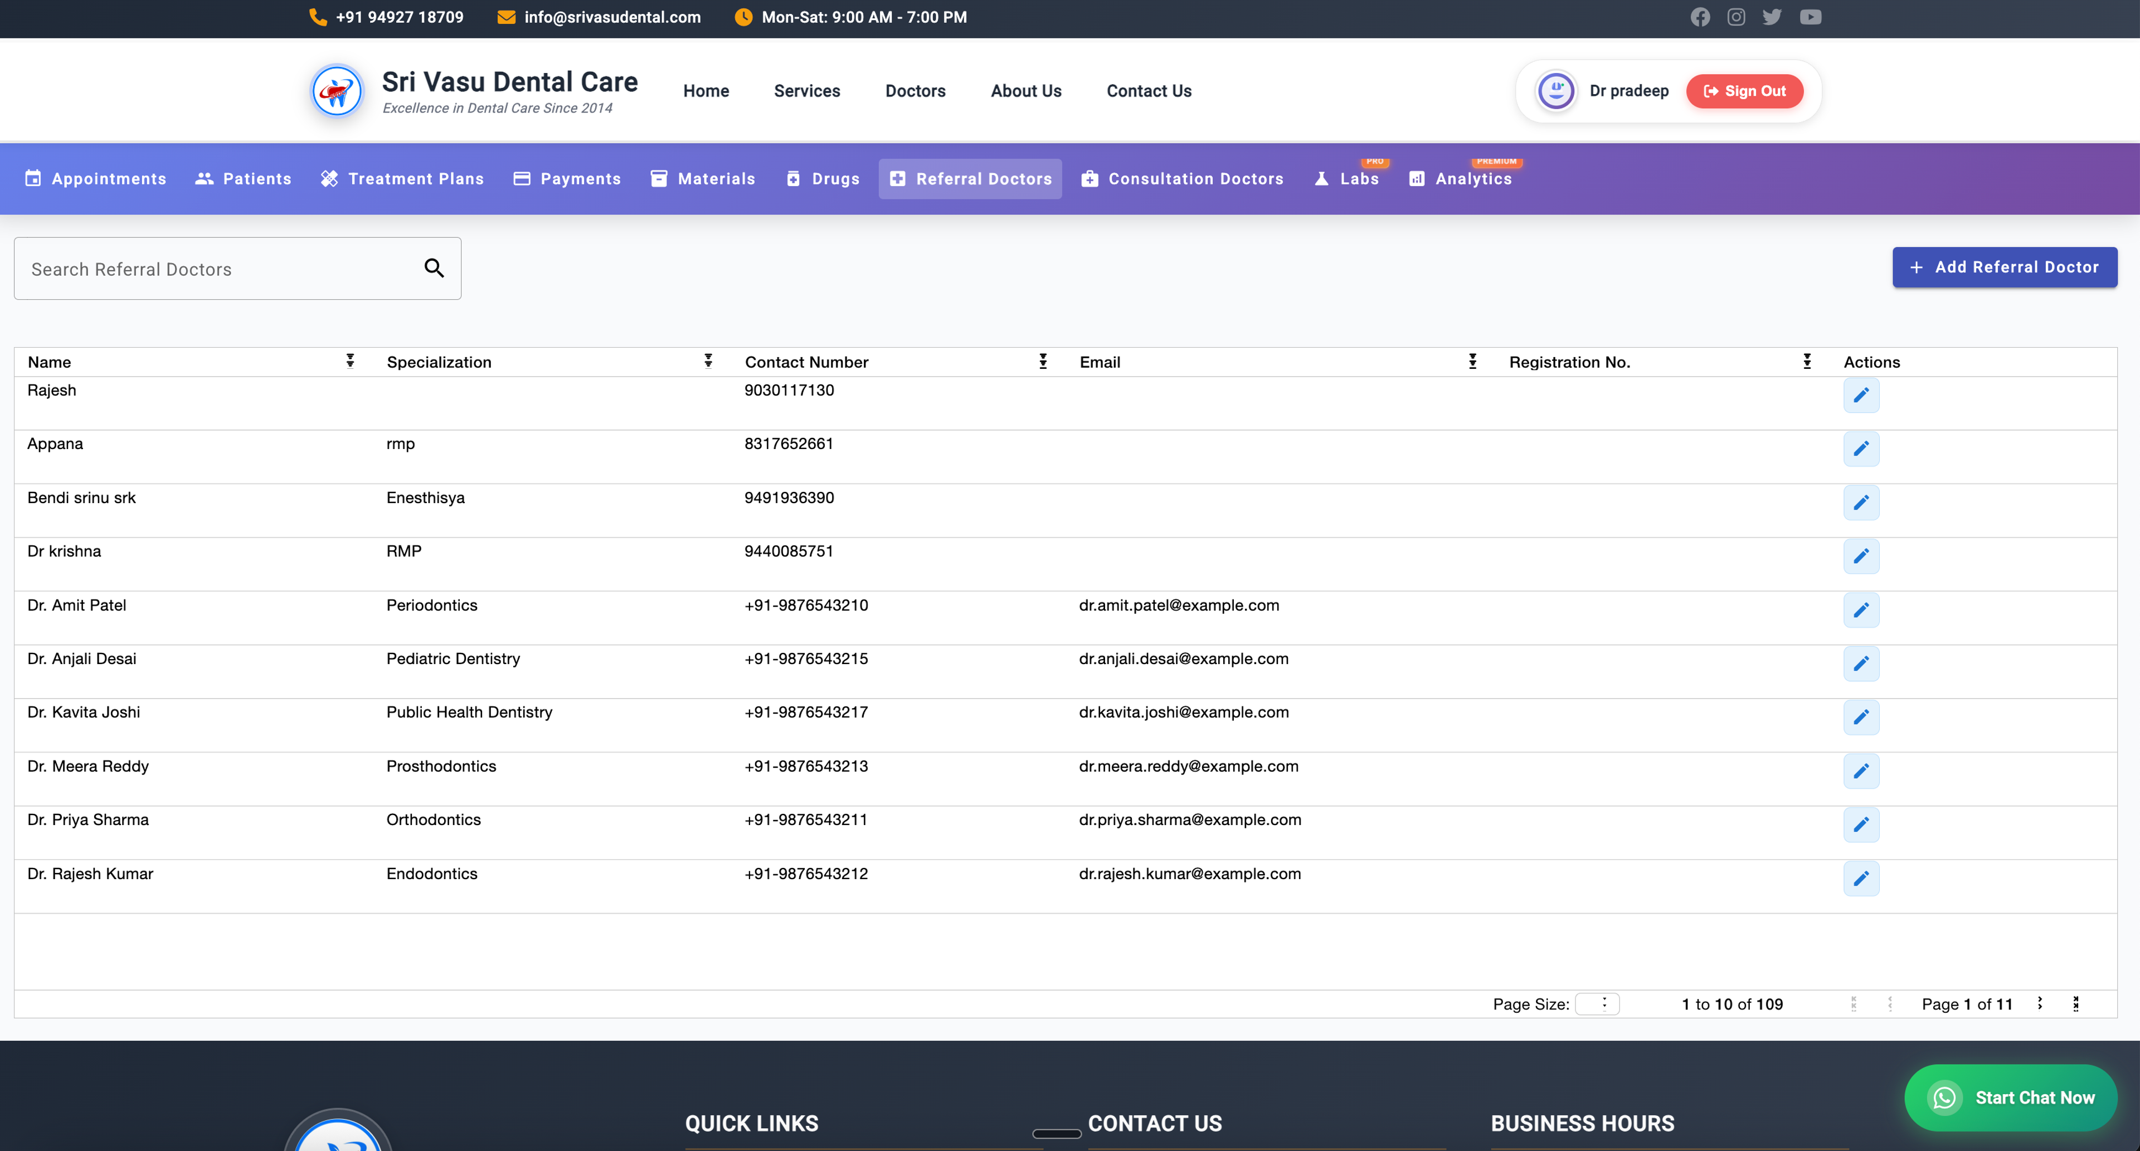Viewport: 2140px width, 1151px height.
Task: Edit Dr. Amit Patel via pencil icon
Action: point(1861,609)
